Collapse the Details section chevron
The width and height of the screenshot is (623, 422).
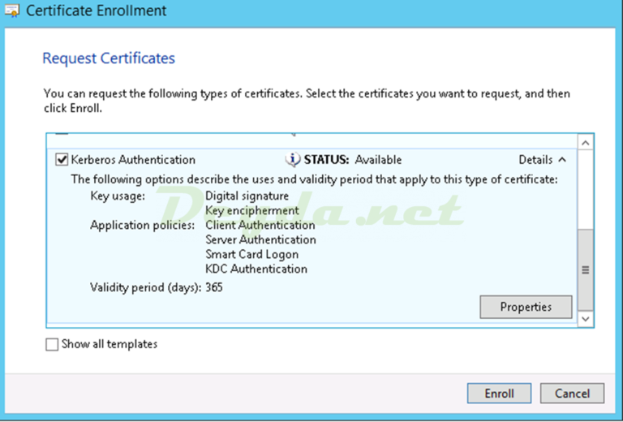pyautogui.click(x=563, y=160)
